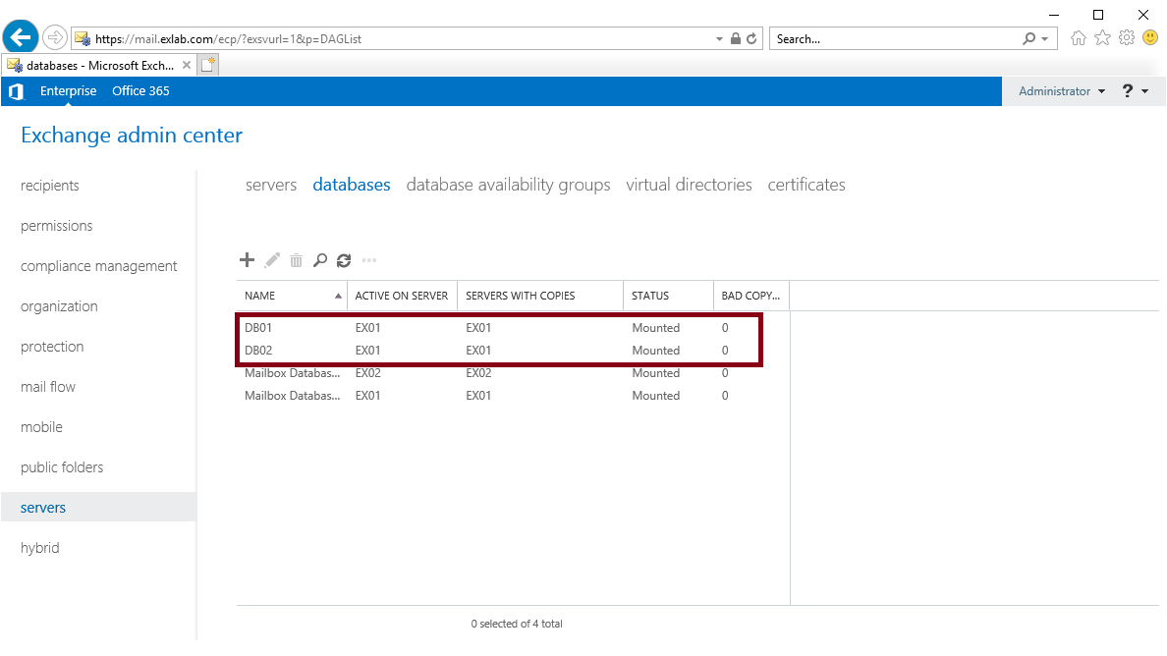This screenshot has height=656, width=1167.
Task: Open a new browser tab
Action: pos(208,65)
